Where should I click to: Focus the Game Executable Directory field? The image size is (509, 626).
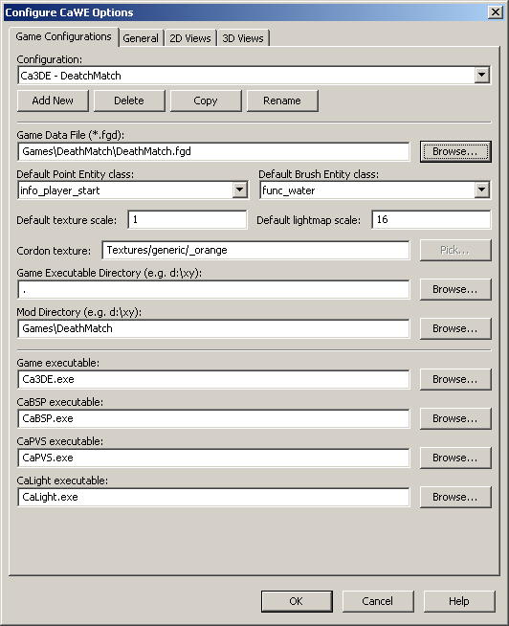pos(213,289)
